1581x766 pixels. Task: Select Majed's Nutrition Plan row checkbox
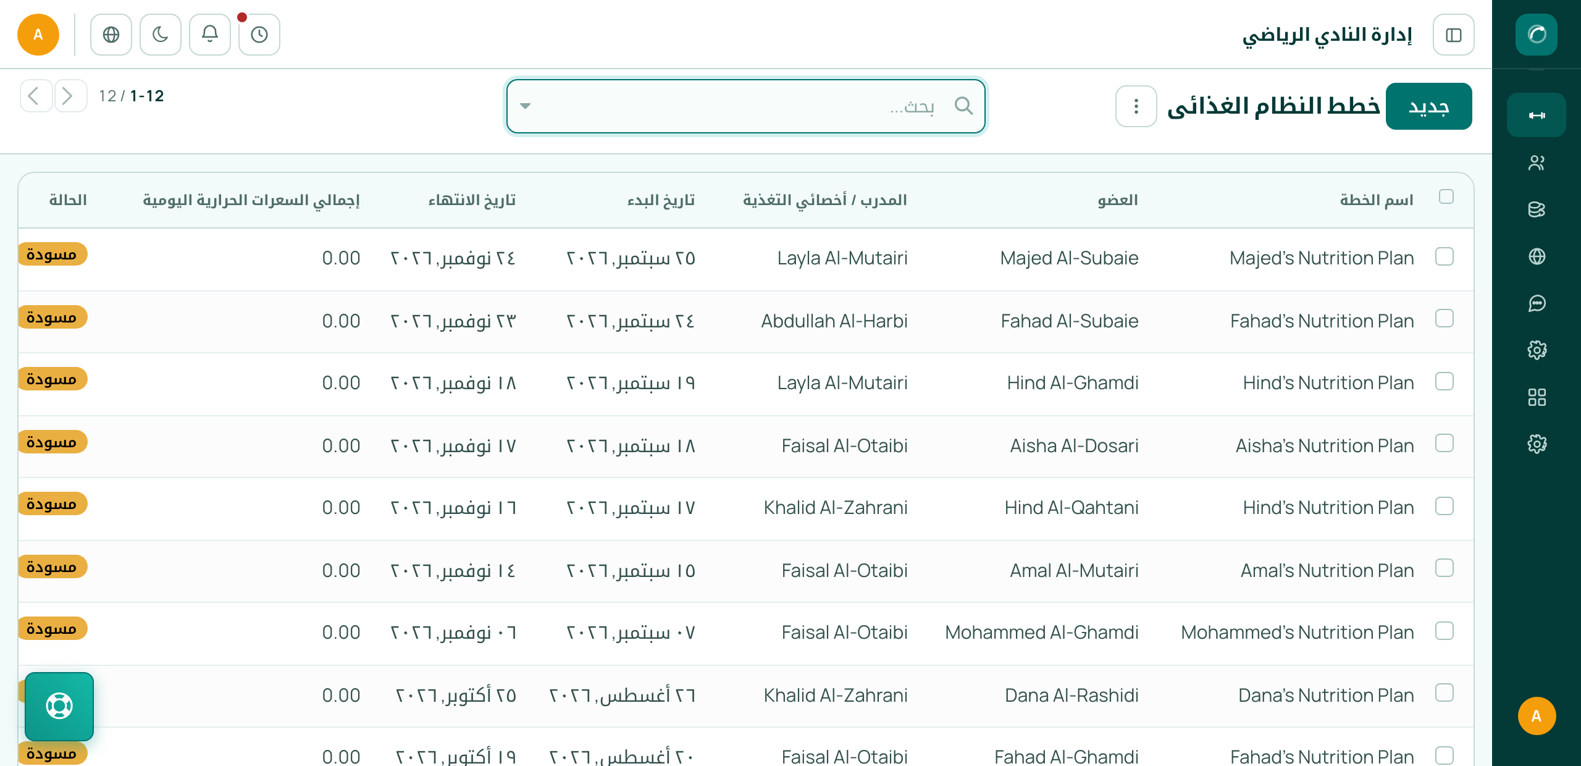point(1445,257)
